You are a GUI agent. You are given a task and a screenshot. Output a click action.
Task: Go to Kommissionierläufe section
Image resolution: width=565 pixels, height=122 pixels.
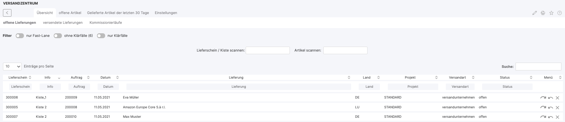click(x=106, y=23)
